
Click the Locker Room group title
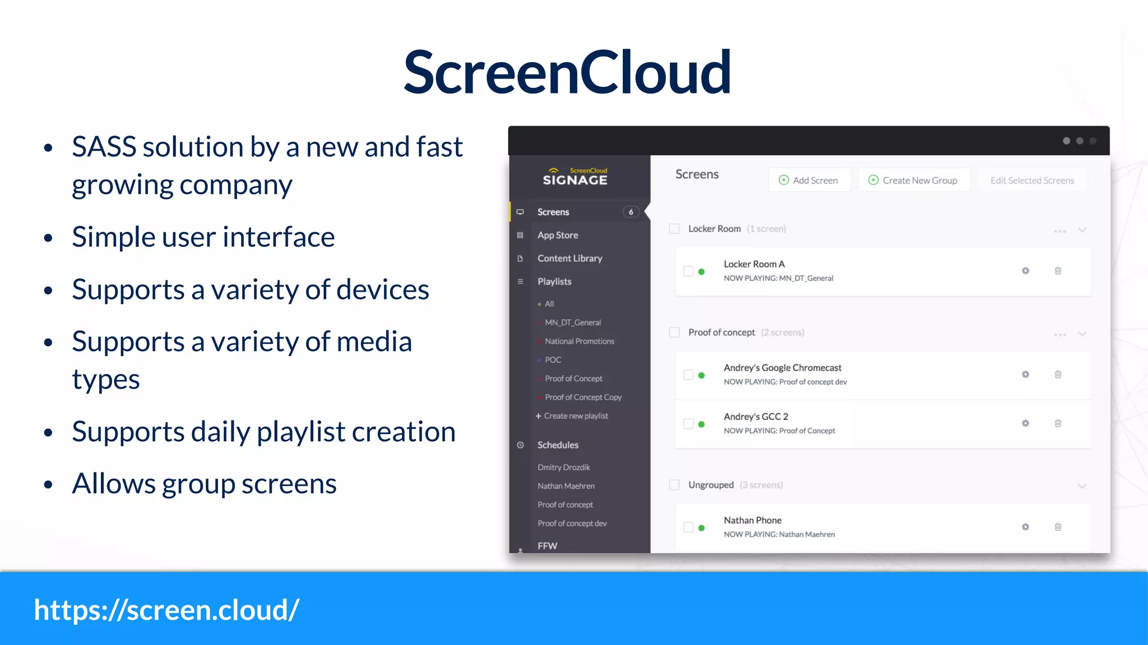(x=715, y=228)
